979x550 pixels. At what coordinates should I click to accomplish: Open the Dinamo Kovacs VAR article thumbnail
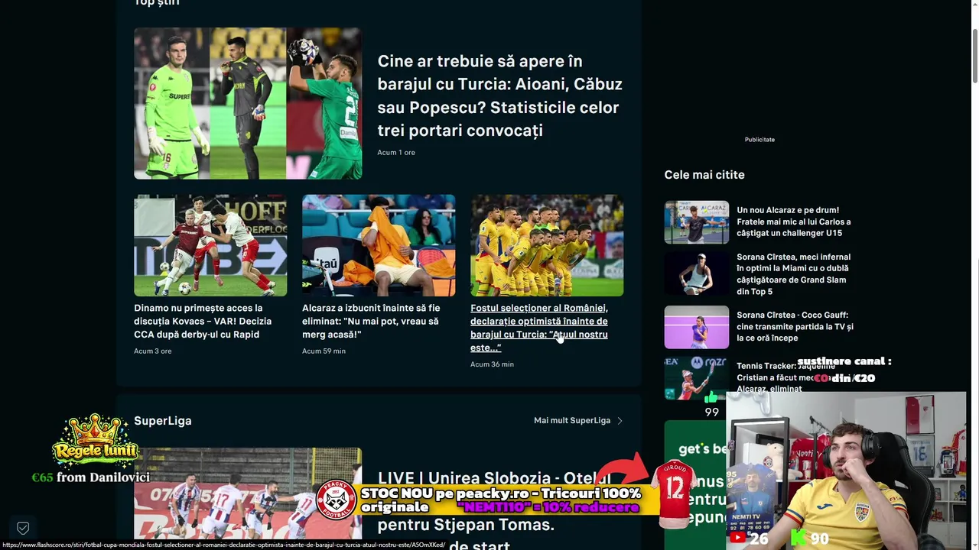tap(210, 245)
